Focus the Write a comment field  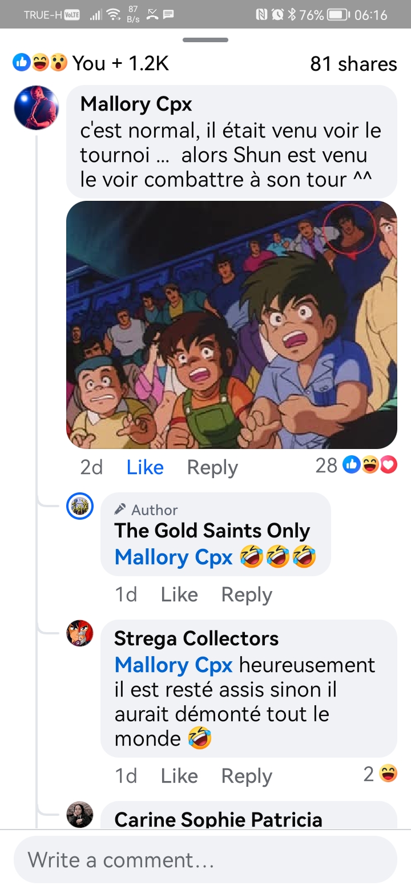coord(205,860)
